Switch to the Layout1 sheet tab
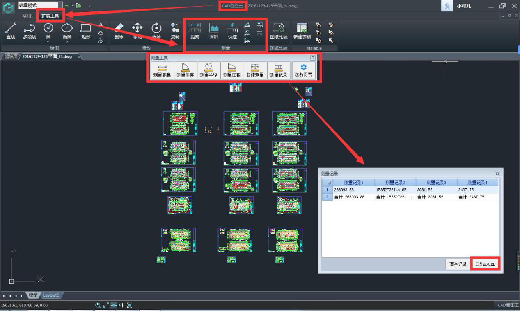Image resolution: width=520 pixels, height=311 pixels. pos(51,295)
